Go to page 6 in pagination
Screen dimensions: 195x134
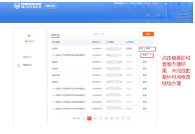[x=117, y=118]
